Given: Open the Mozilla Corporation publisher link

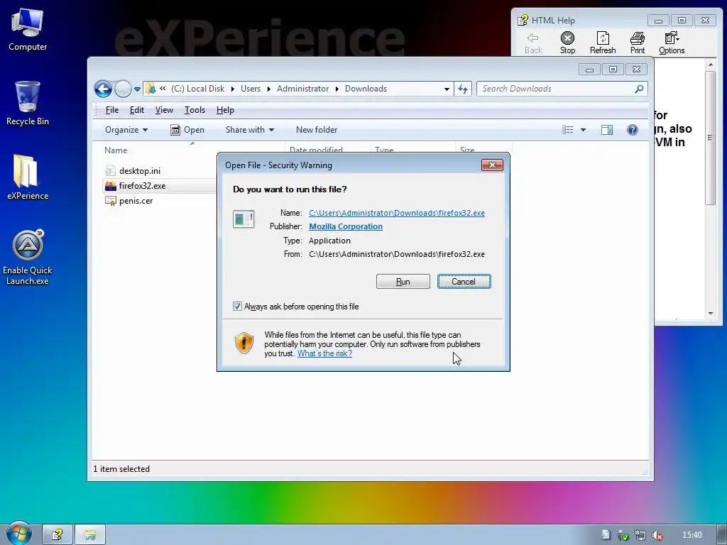Looking at the screenshot, I should point(346,226).
